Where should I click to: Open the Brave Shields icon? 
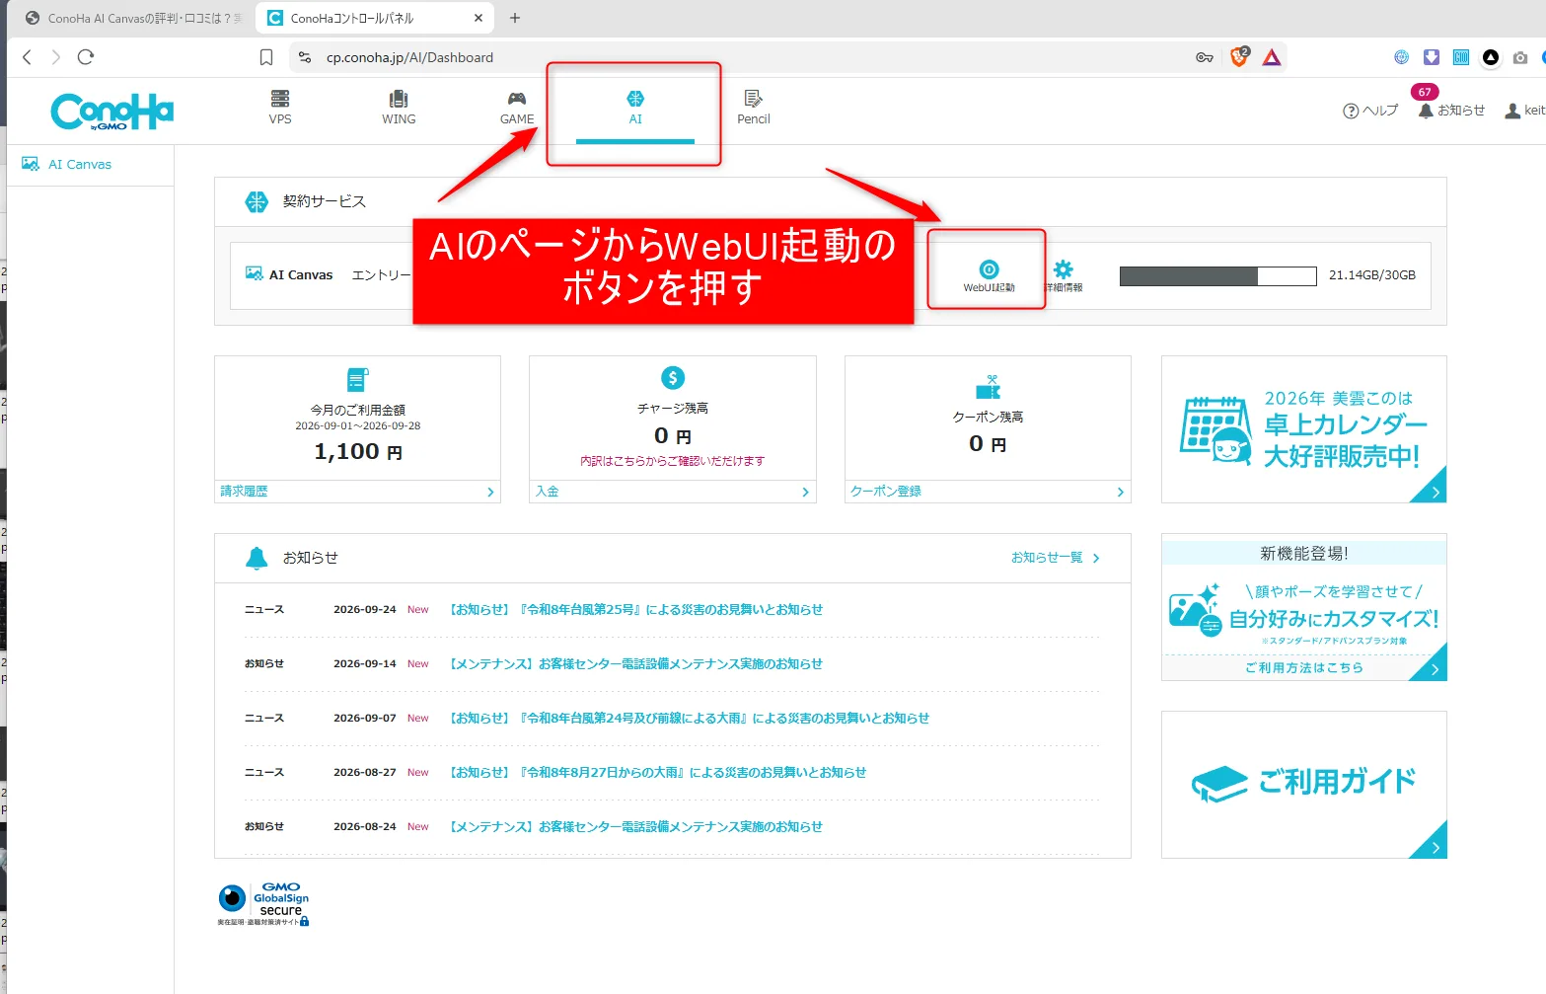point(1240,57)
